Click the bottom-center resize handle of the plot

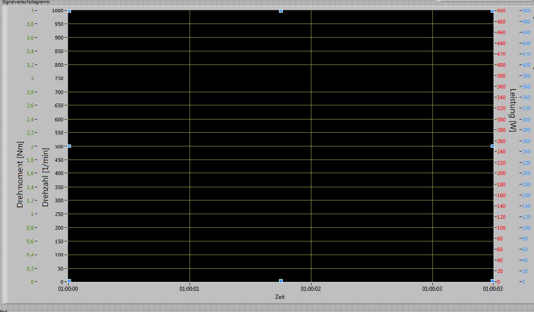pos(281,281)
